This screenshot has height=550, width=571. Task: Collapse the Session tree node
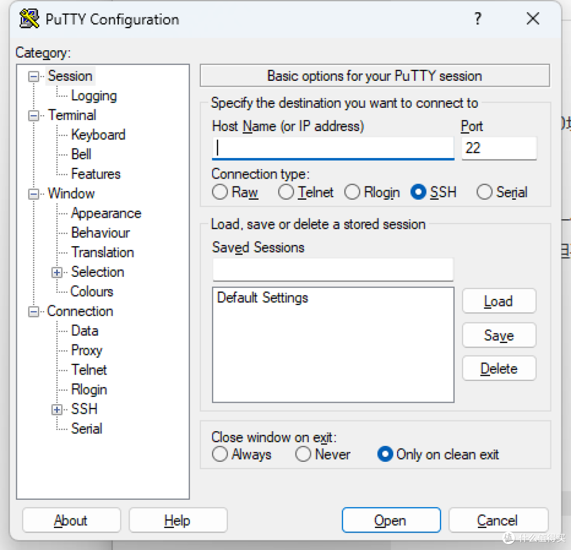point(33,77)
